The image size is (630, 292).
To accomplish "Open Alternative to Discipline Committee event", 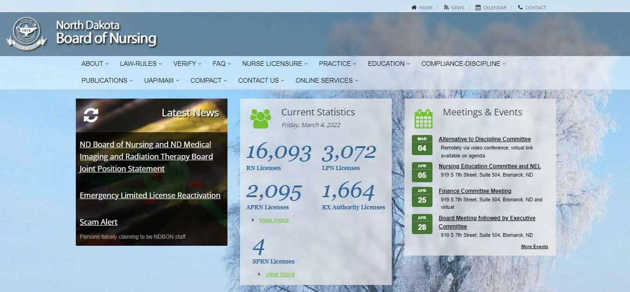I will click(484, 139).
